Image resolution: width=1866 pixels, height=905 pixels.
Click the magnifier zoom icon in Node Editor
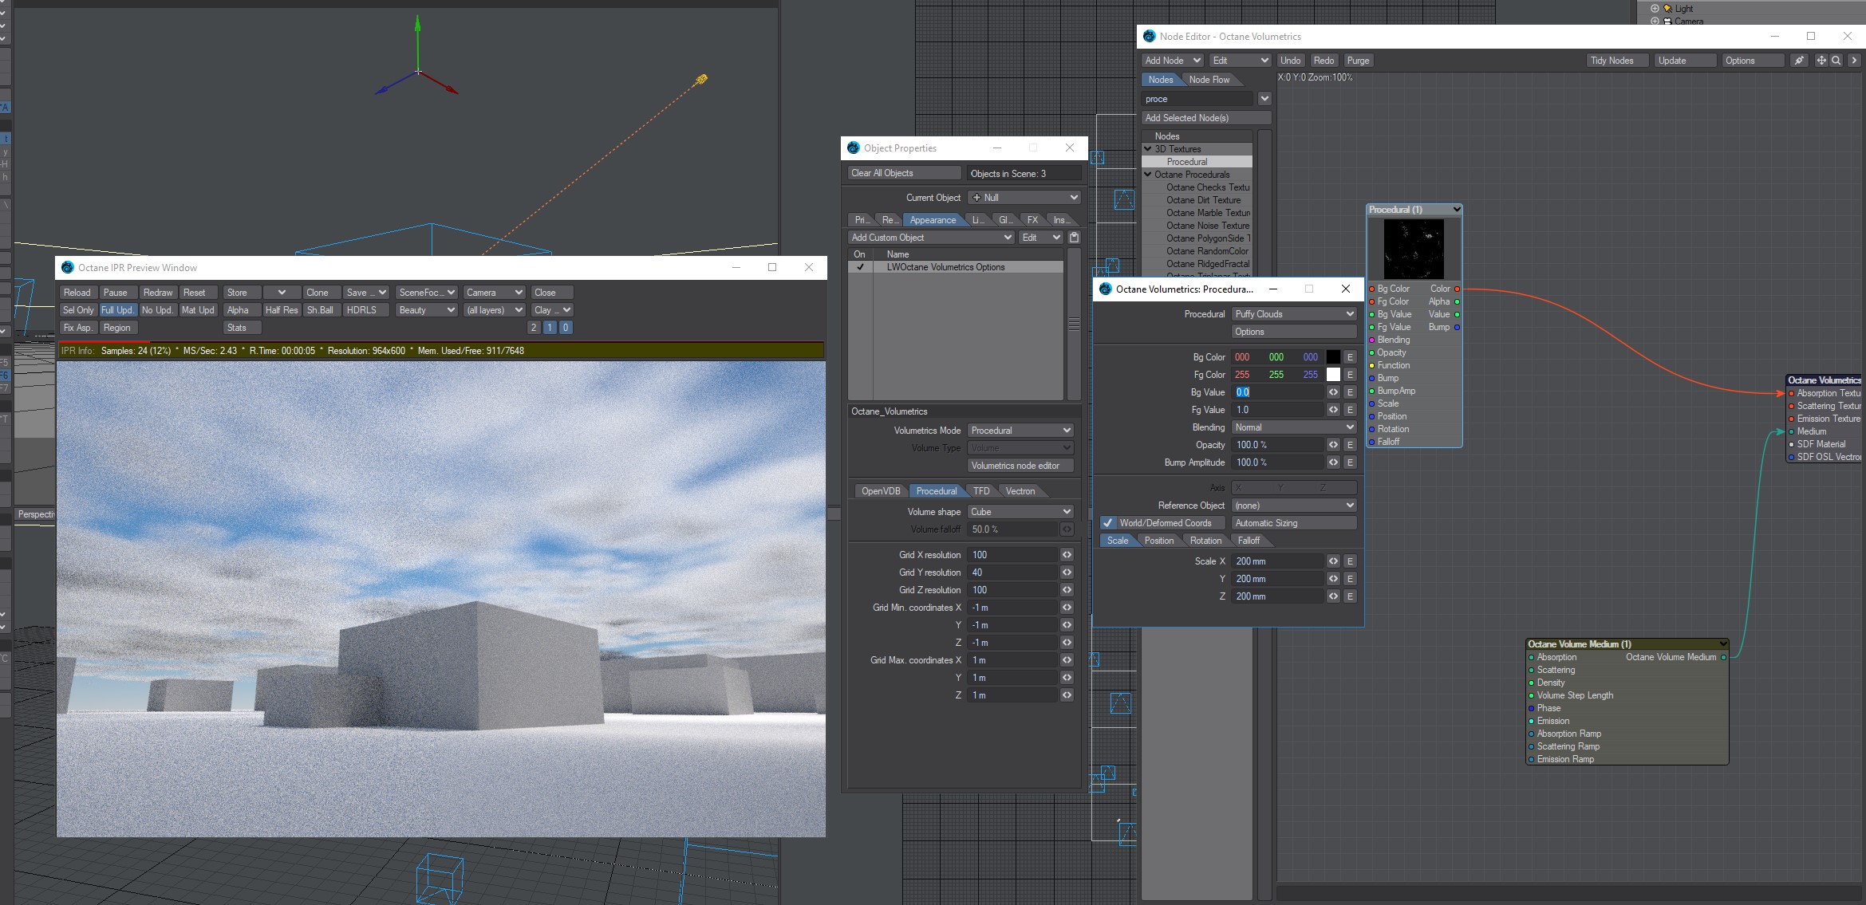(x=1836, y=61)
